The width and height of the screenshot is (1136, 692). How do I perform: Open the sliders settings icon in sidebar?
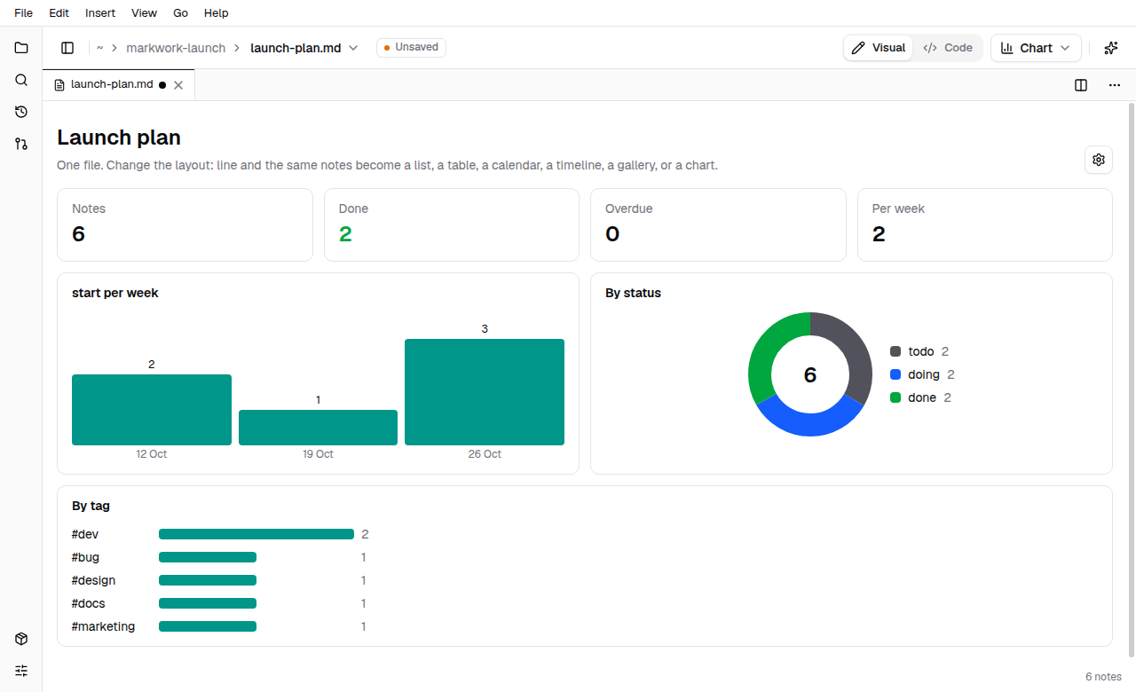pos(21,671)
